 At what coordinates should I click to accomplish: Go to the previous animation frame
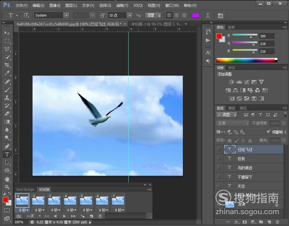coord(55,216)
